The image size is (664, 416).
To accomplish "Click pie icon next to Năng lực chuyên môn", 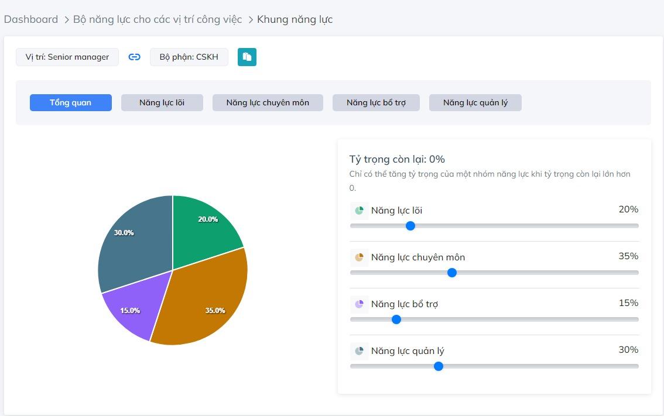I will click(x=359, y=257).
